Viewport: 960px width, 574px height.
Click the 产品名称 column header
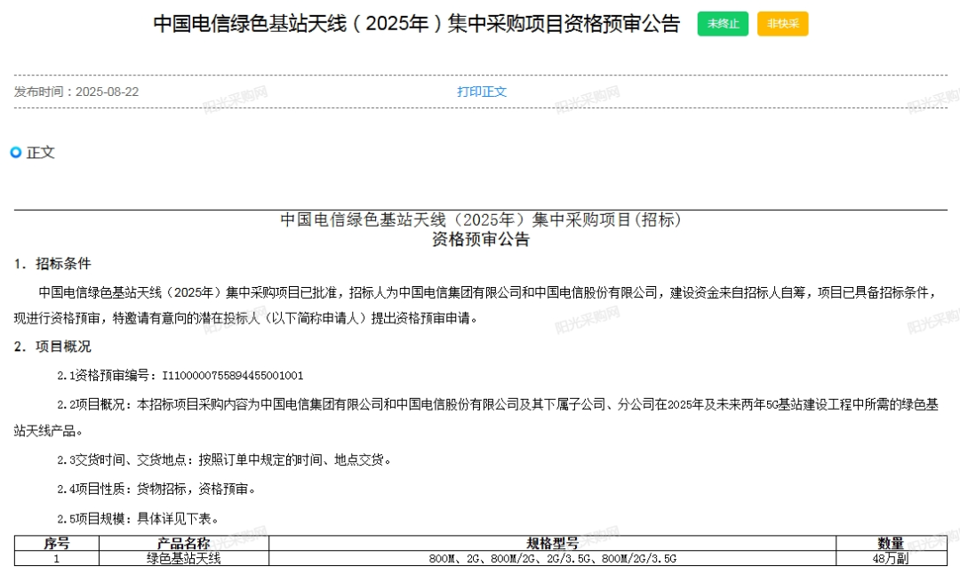(x=186, y=542)
